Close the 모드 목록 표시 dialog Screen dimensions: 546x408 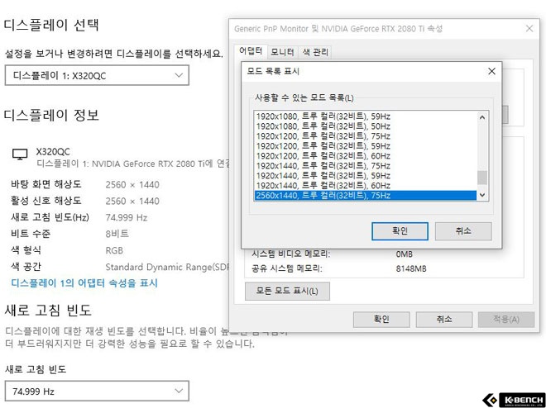click(491, 71)
